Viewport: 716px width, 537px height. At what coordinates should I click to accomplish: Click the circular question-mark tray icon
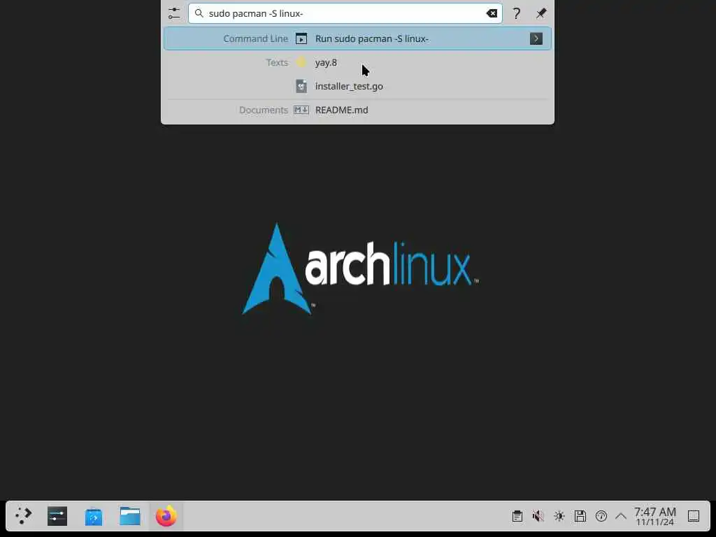coord(601,517)
